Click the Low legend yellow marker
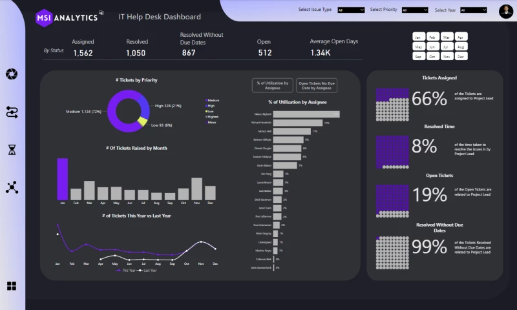517x310 pixels. click(x=206, y=111)
